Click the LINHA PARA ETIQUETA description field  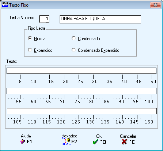coord(101,19)
